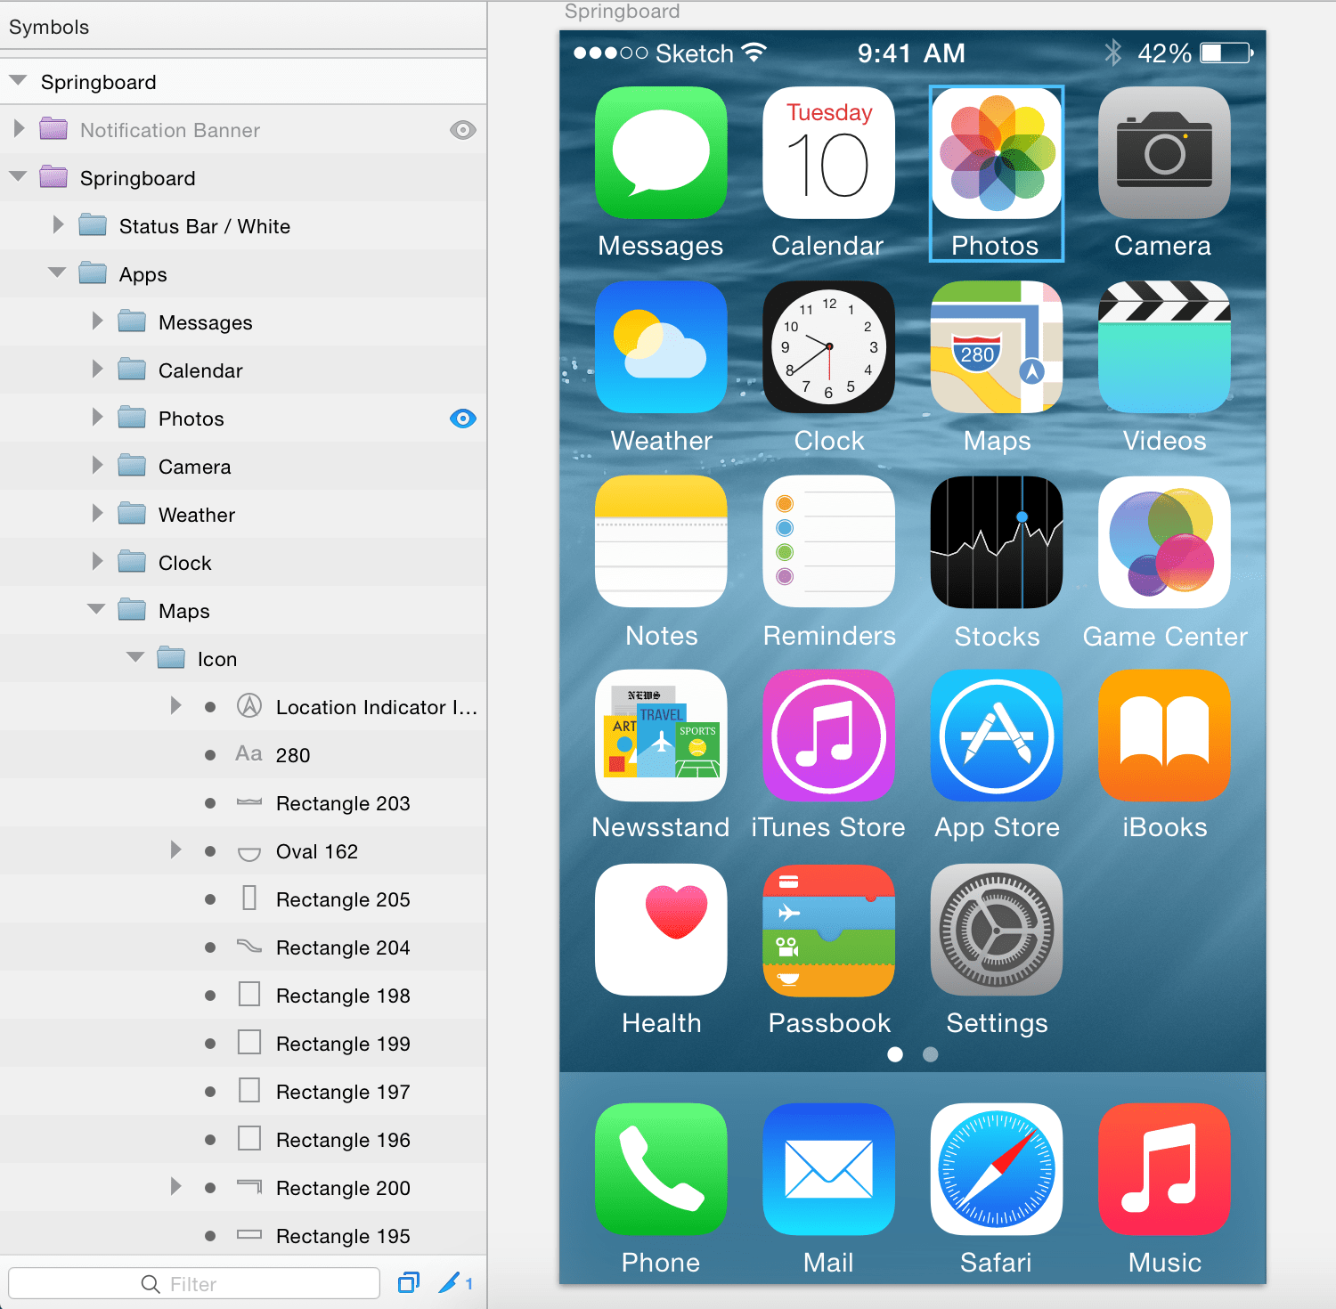This screenshot has height=1309, width=1336.
Task: Hide the Photos layer using its eye toggle
Action: pyautogui.click(x=462, y=418)
